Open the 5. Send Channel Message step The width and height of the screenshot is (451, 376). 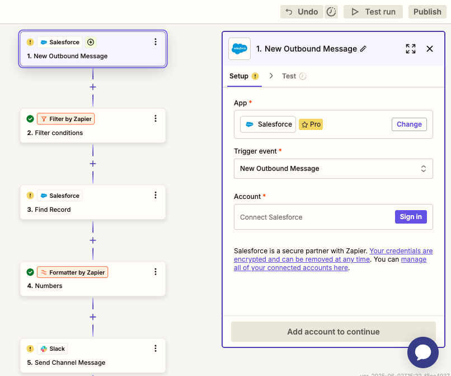pyautogui.click(x=93, y=355)
